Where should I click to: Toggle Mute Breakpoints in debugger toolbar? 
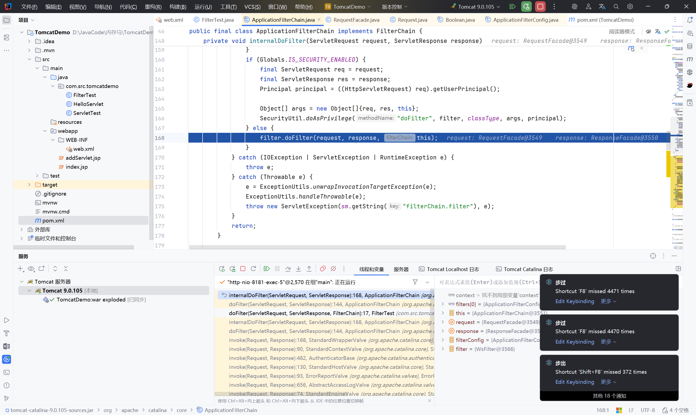click(333, 269)
